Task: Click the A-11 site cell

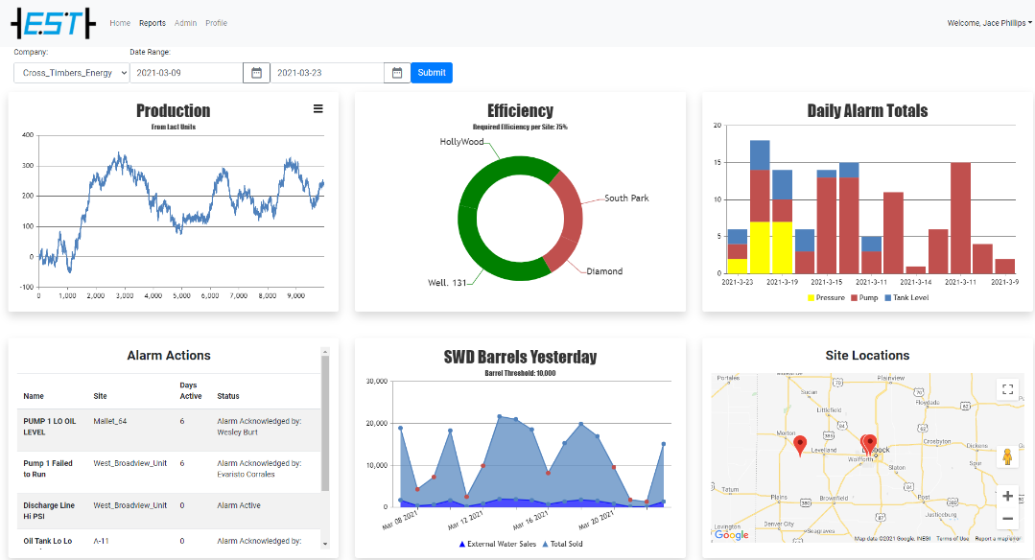Action: click(101, 541)
